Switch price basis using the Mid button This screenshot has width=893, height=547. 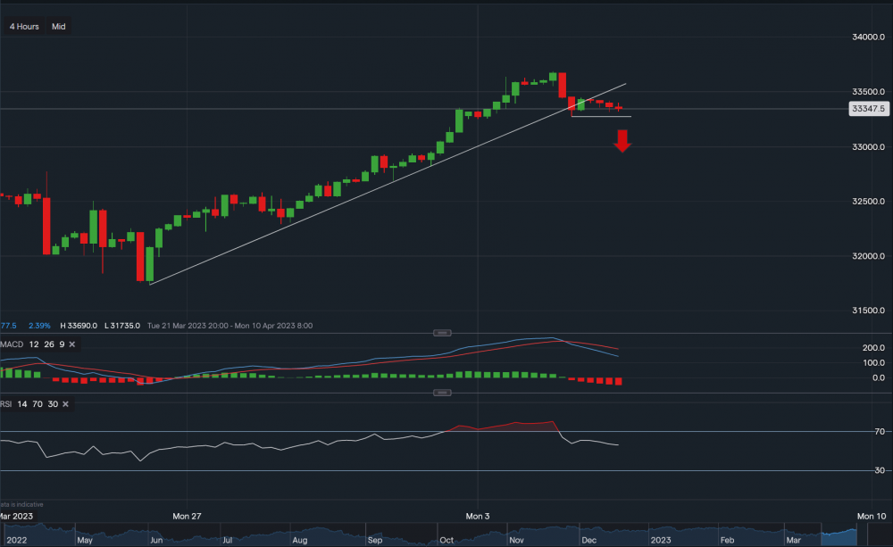pyautogui.click(x=58, y=26)
